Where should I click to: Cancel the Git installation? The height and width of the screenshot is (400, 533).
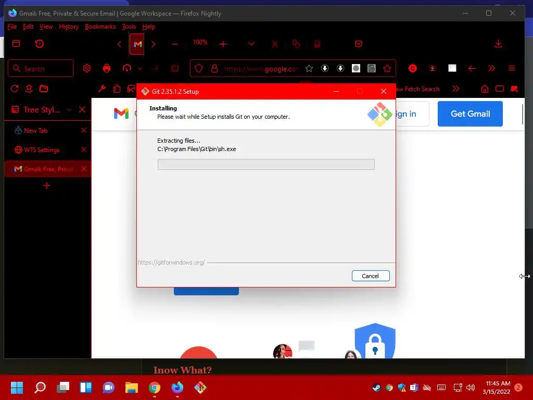click(371, 276)
